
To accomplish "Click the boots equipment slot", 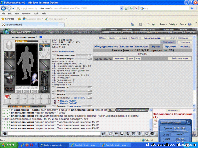I will pyautogui.click(x=44, y=89).
